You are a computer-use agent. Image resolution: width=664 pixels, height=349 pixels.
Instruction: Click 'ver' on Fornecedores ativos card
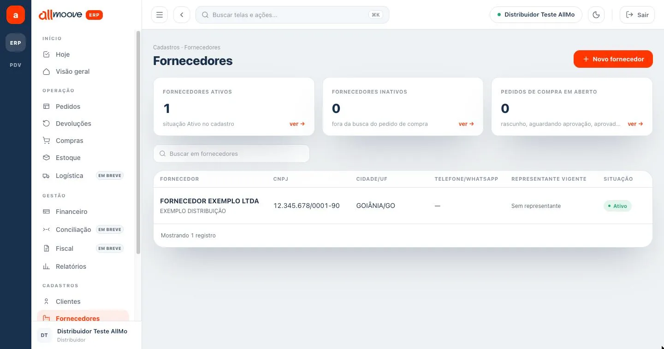pyautogui.click(x=297, y=124)
